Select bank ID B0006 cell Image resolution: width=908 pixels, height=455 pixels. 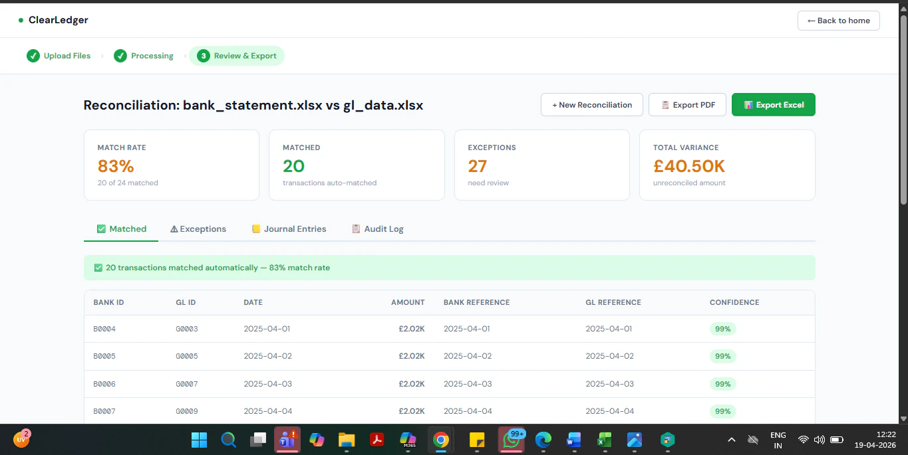(x=104, y=384)
